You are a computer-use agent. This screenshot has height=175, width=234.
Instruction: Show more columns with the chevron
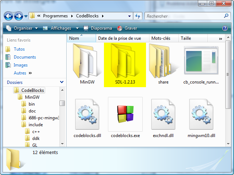(221, 39)
